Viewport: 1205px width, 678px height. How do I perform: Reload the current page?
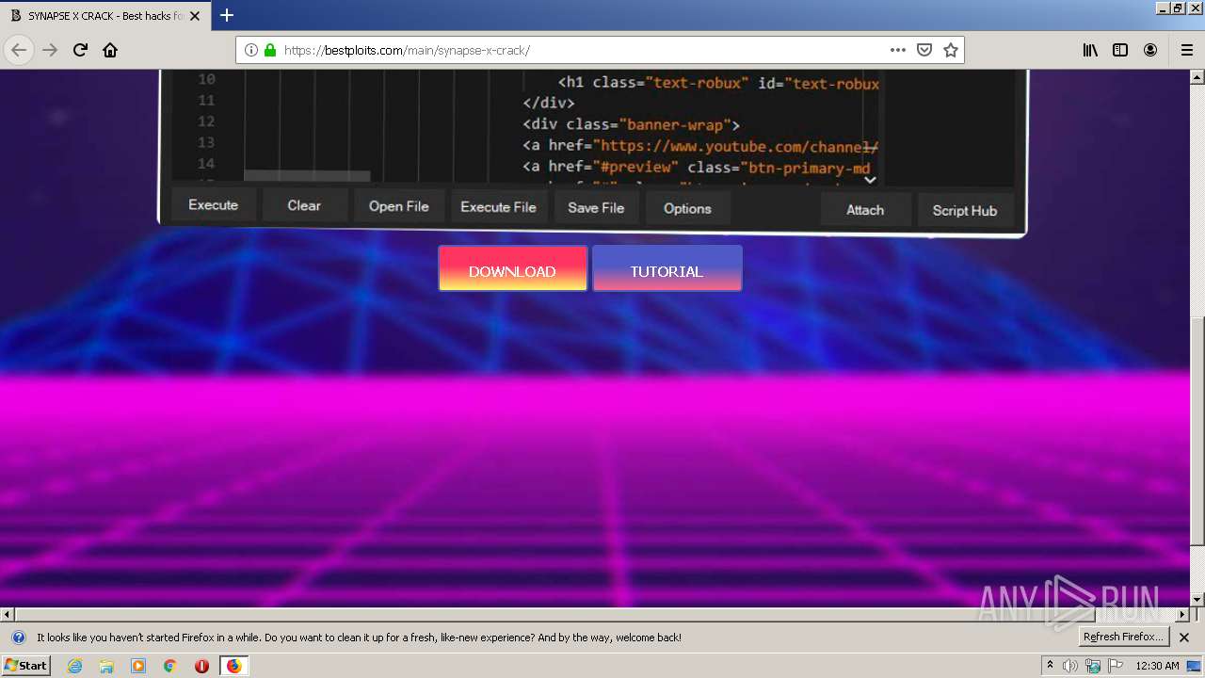80,50
